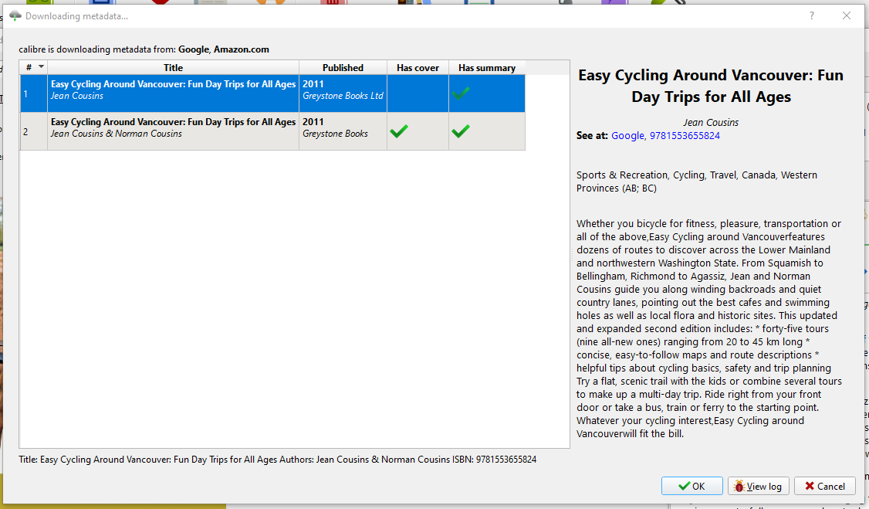
Task: Open the Google source link
Action: (x=627, y=135)
